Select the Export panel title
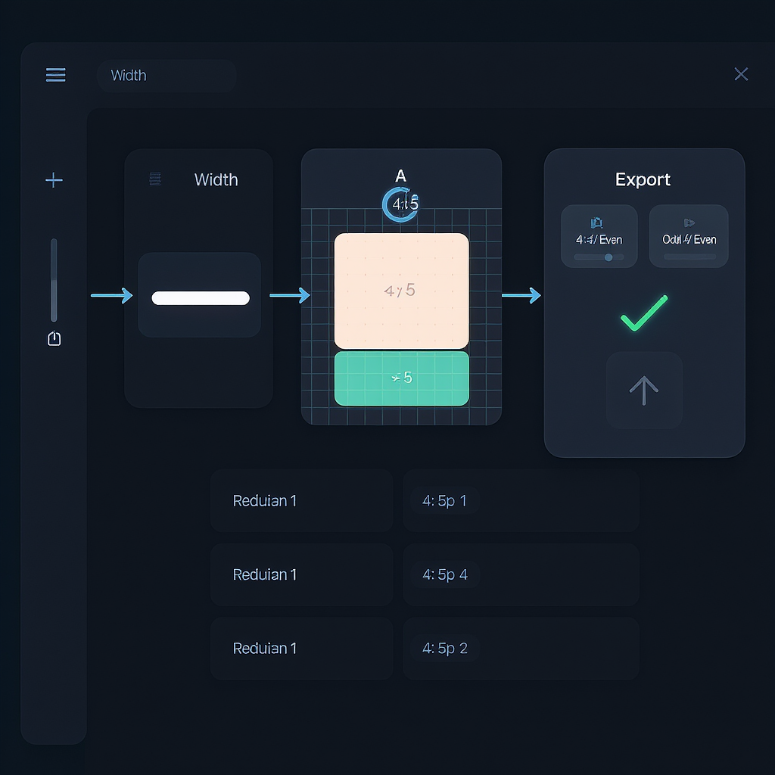 (643, 179)
